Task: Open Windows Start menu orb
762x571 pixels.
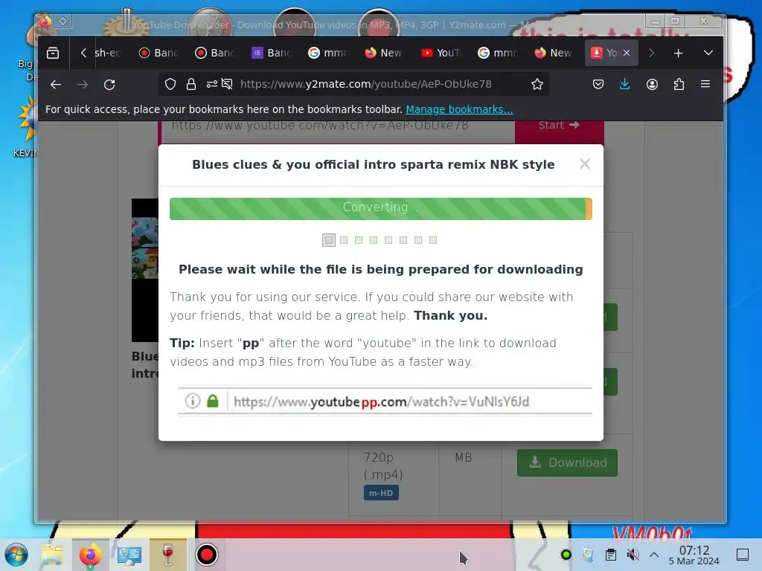Action: tap(16, 555)
